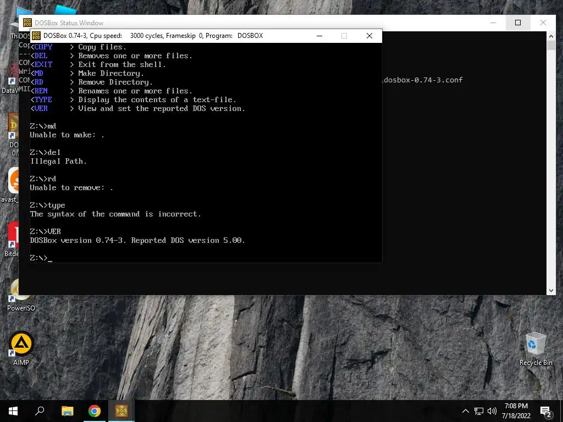Open taskbar search magnifier
Viewport: 563px width, 422px height.
pos(40,411)
